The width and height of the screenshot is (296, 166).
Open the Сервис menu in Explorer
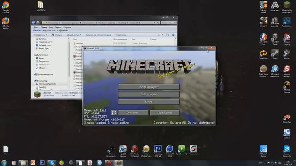pos(58,27)
